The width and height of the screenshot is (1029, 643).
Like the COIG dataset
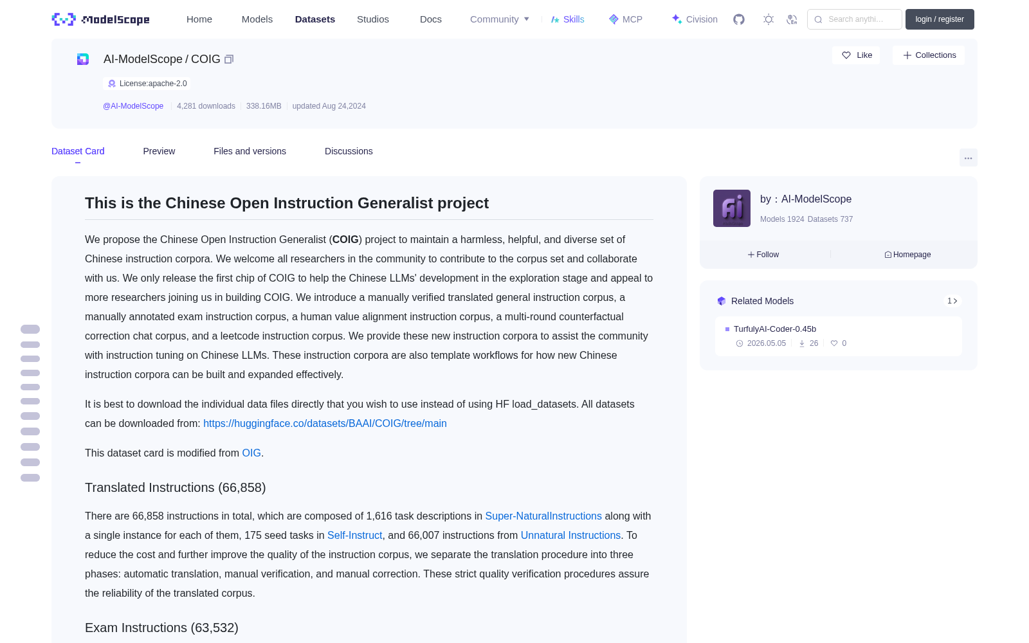tap(856, 55)
